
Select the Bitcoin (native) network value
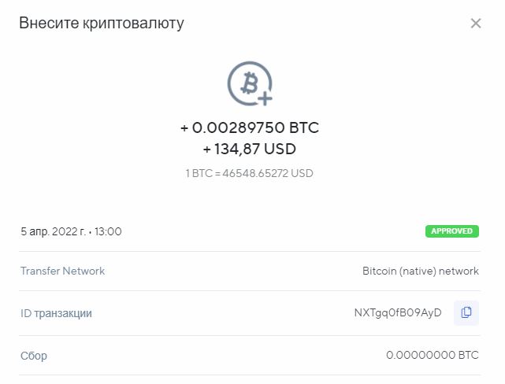point(420,271)
